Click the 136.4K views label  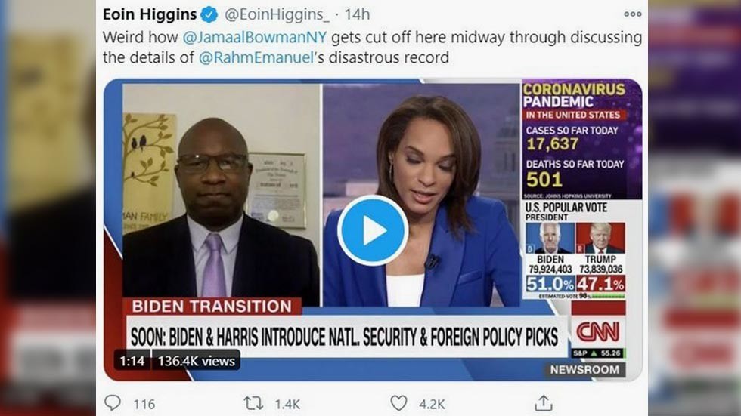point(196,362)
